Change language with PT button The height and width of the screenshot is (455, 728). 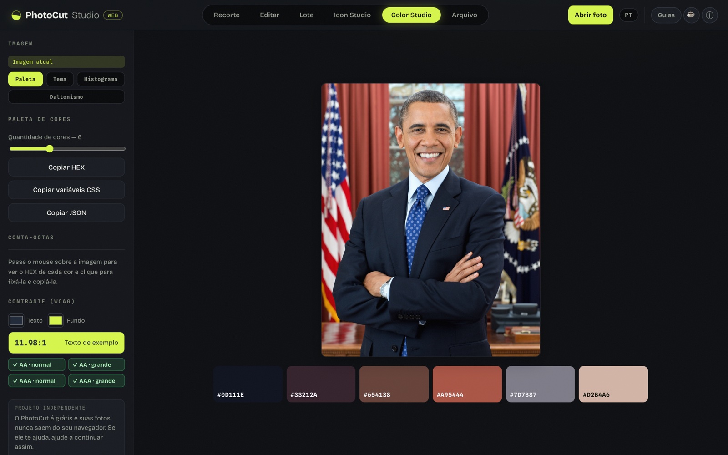628,15
